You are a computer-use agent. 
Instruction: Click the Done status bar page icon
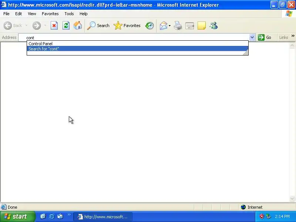tap(3, 207)
